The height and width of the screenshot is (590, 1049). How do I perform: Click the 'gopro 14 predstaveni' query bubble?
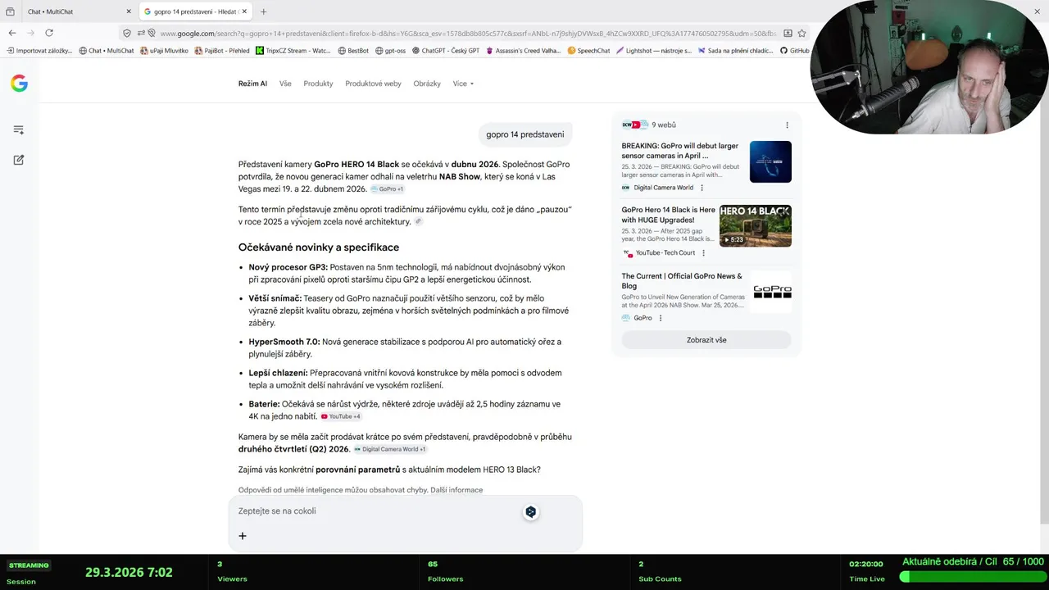point(525,134)
